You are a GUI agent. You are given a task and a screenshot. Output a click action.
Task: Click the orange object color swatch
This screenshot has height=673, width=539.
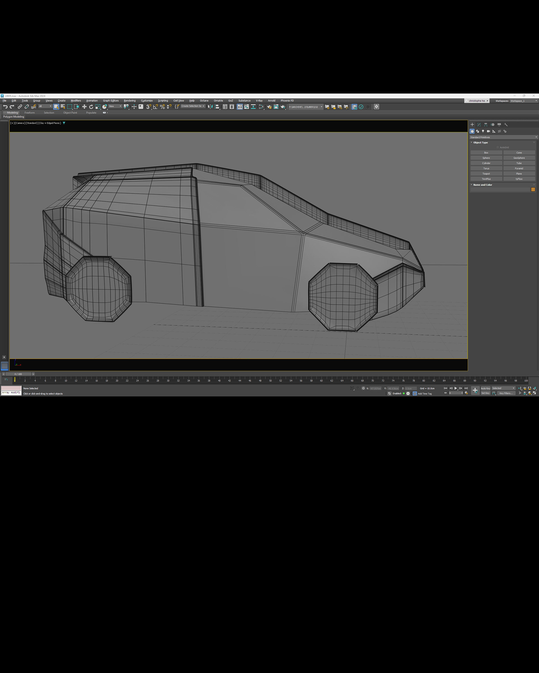tap(533, 190)
